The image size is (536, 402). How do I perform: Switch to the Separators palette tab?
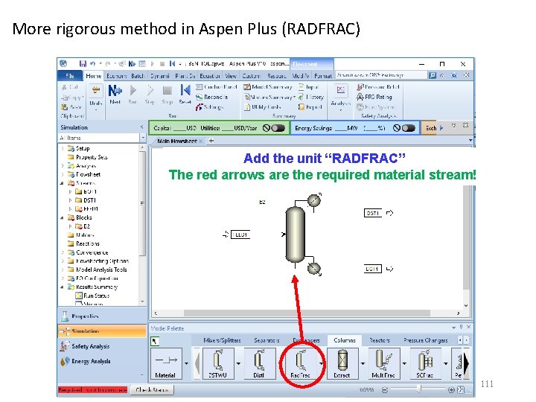pos(267,340)
